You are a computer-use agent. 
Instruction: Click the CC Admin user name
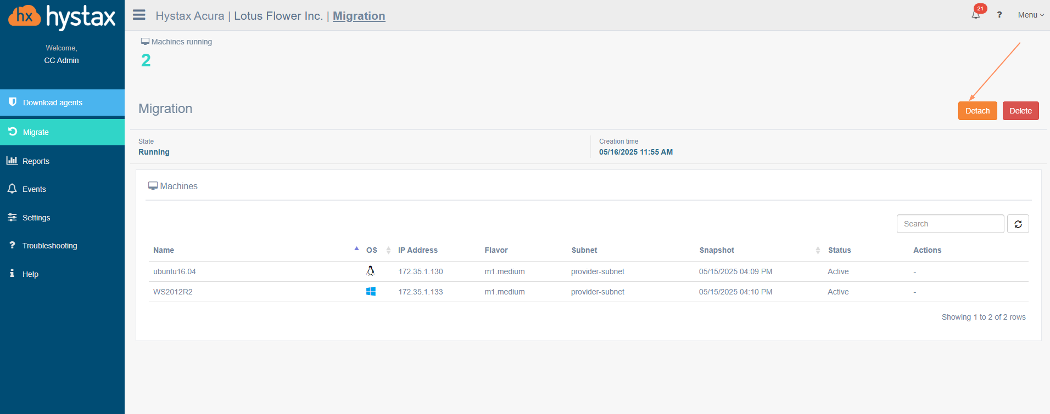pyautogui.click(x=62, y=60)
